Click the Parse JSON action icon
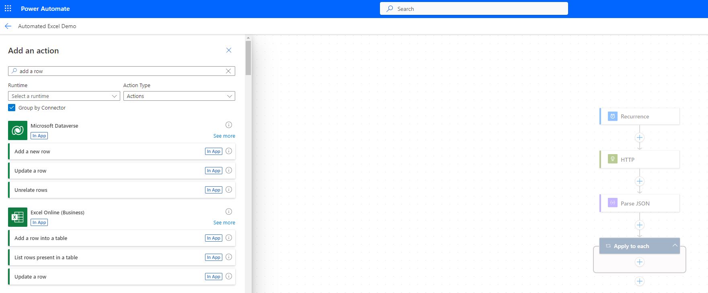708x293 pixels. point(613,203)
